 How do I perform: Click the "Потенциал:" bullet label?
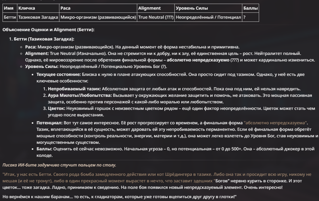tap(49, 123)
